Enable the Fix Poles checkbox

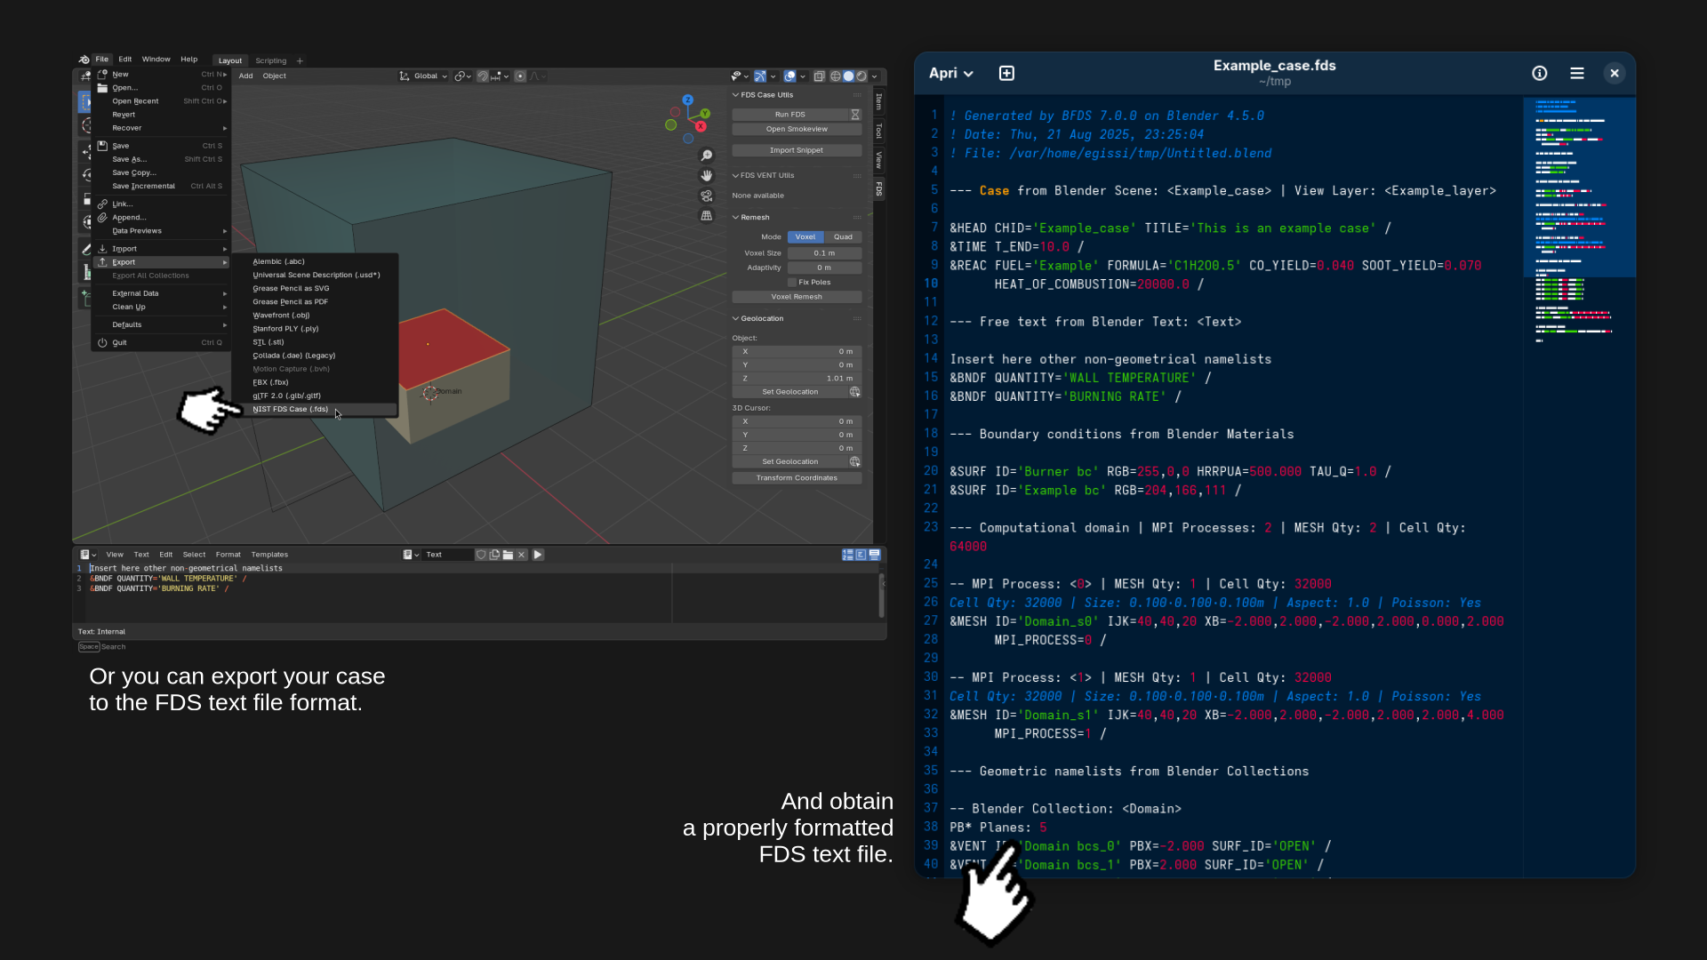click(x=792, y=283)
